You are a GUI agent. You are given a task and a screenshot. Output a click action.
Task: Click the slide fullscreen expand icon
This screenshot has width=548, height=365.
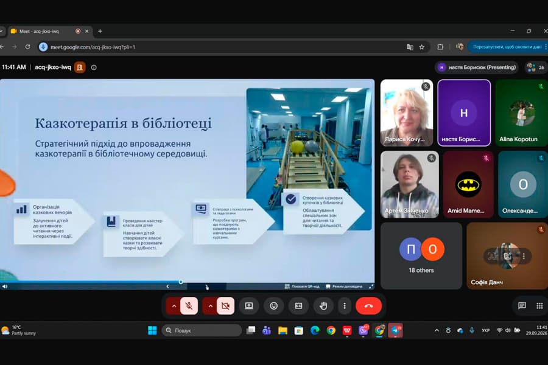[x=371, y=287]
